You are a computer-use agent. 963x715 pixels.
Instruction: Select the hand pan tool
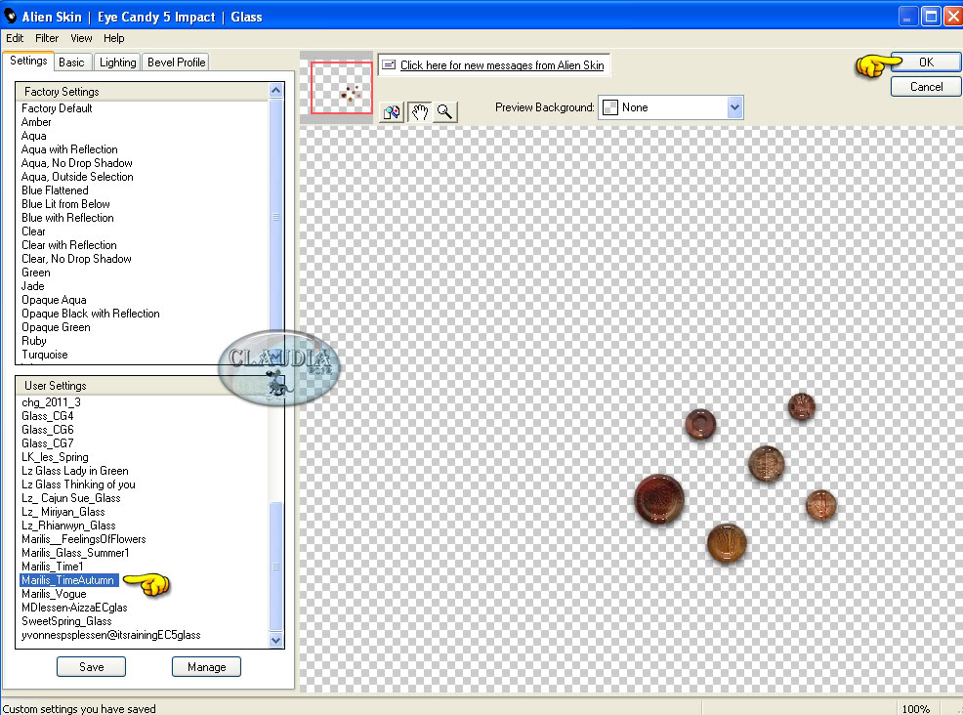click(419, 111)
